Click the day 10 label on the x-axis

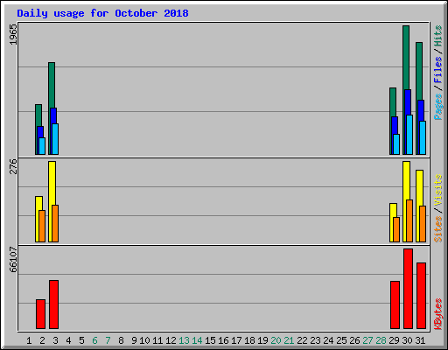[x=144, y=340]
